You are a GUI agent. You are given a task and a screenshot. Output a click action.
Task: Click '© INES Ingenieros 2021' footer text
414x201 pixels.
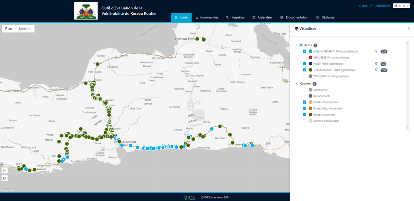pyautogui.click(x=215, y=197)
